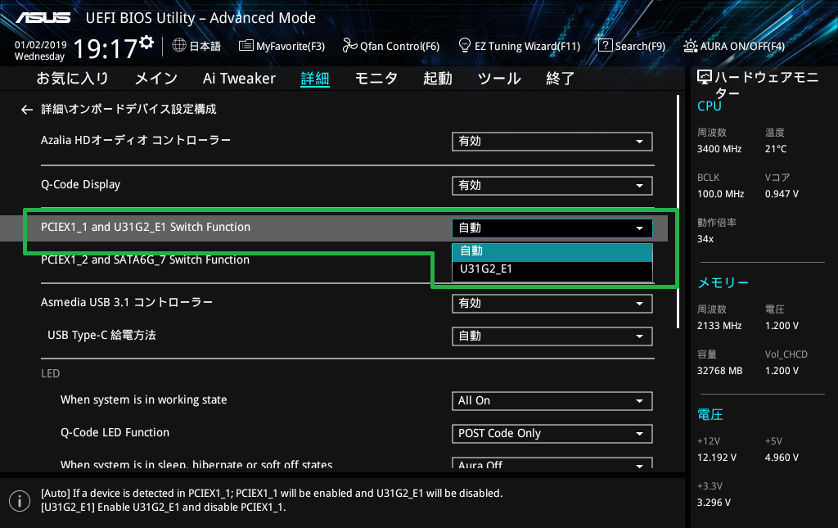Click the settings list vertical scrollbar
This screenshot has width=838, height=528.
click(678, 212)
